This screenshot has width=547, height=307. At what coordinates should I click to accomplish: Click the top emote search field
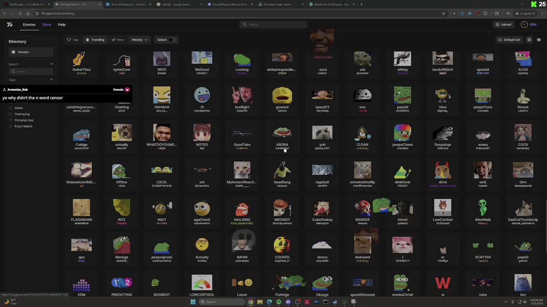(x=273, y=24)
